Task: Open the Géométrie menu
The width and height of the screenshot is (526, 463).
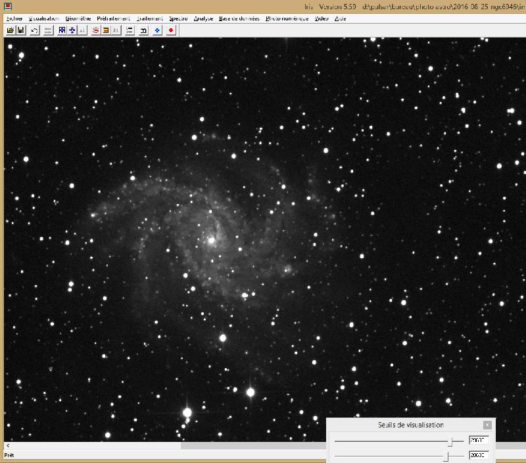Action: 78,18
